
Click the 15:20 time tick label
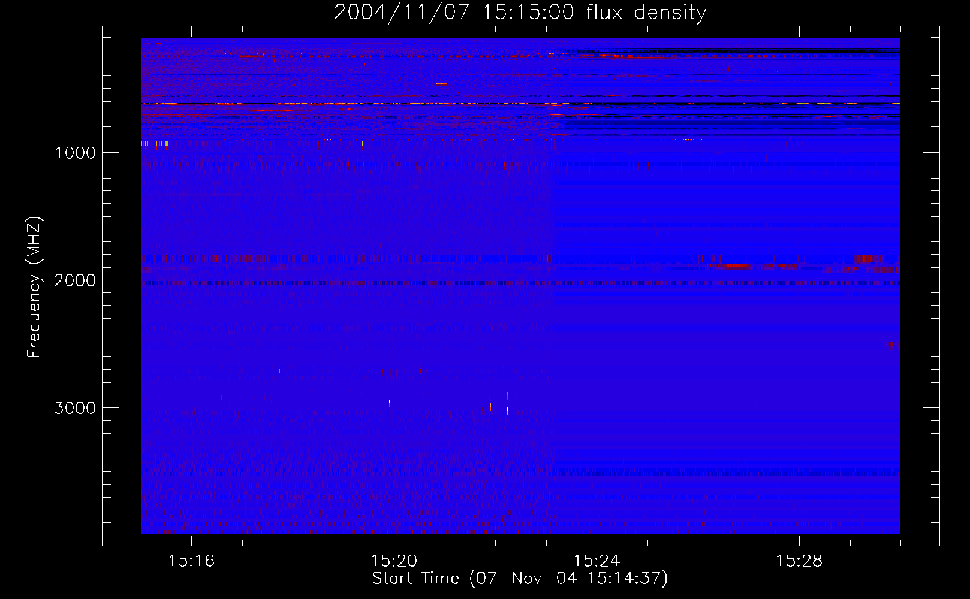(394, 561)
